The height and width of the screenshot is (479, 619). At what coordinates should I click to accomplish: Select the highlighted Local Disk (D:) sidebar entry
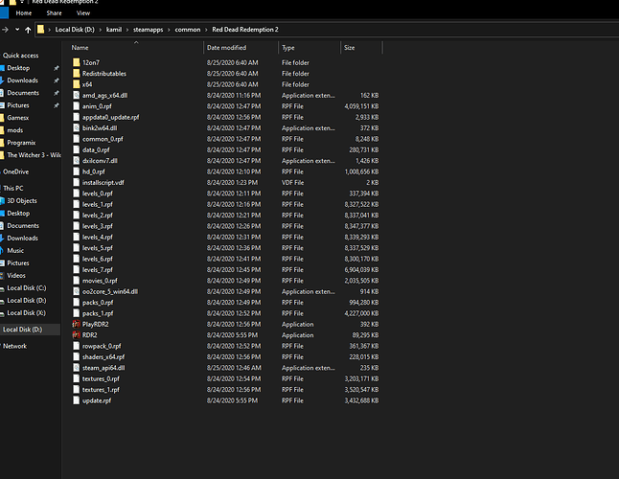click(30, 330)
